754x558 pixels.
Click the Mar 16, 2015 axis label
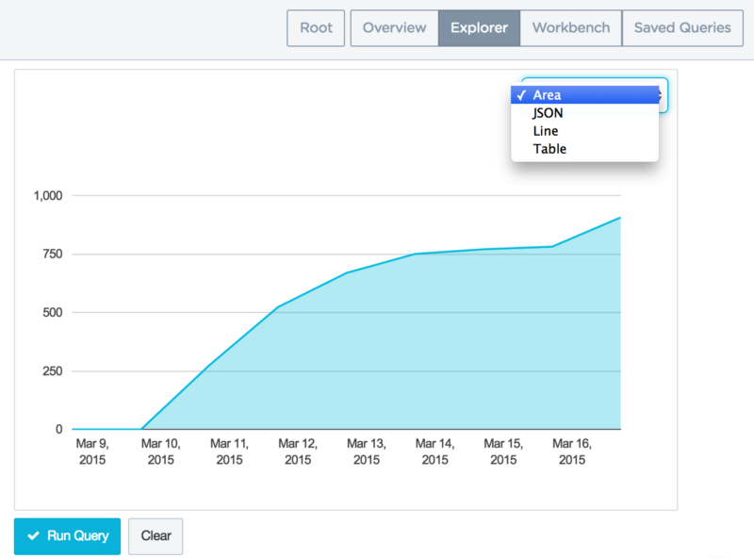572,451
